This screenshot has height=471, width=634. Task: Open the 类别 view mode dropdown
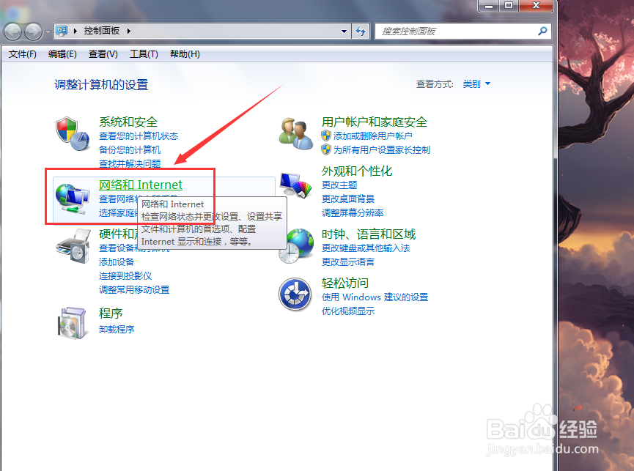(x=476, y=84)
